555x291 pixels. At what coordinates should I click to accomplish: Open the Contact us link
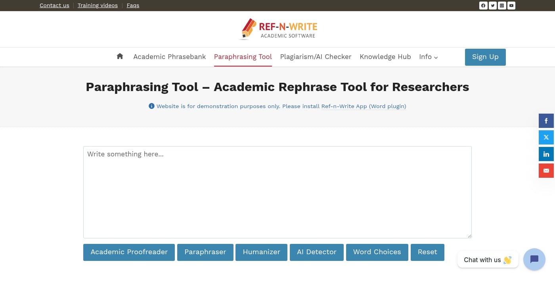click(54, 5)
